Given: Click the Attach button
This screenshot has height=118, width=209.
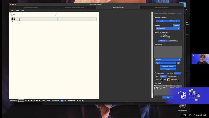Looking at the screenshot, I should click(x=168, y=69).
